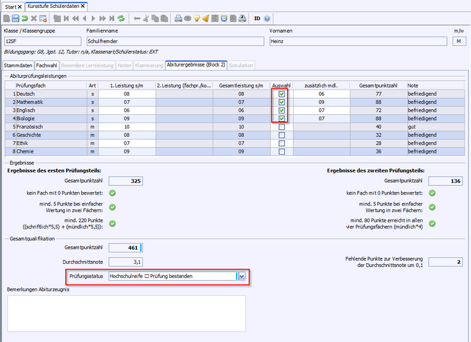Click the Familienname input field

tap(175, 41)
